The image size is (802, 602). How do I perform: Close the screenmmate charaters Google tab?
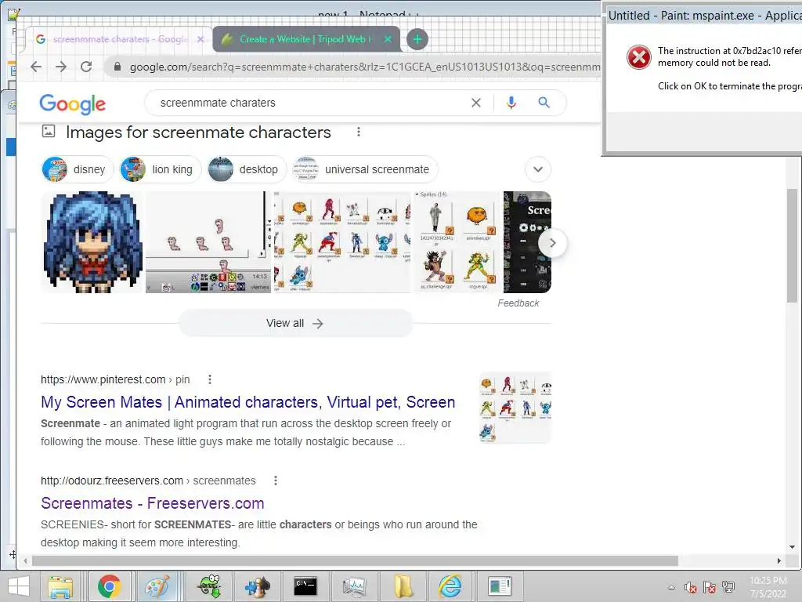pos(200,39)
